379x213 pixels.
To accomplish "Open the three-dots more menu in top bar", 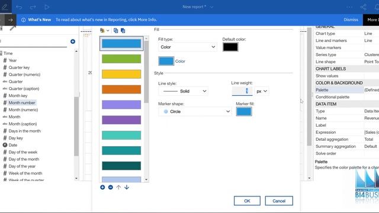I will pos(349,7).
